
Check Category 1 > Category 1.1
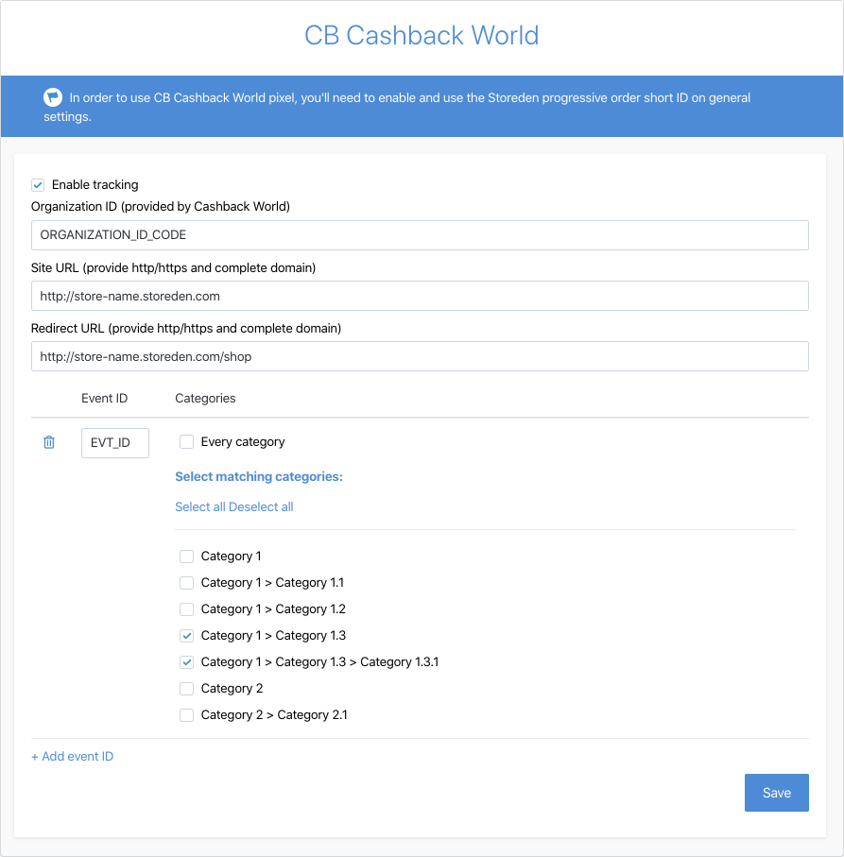click(186, 582)
